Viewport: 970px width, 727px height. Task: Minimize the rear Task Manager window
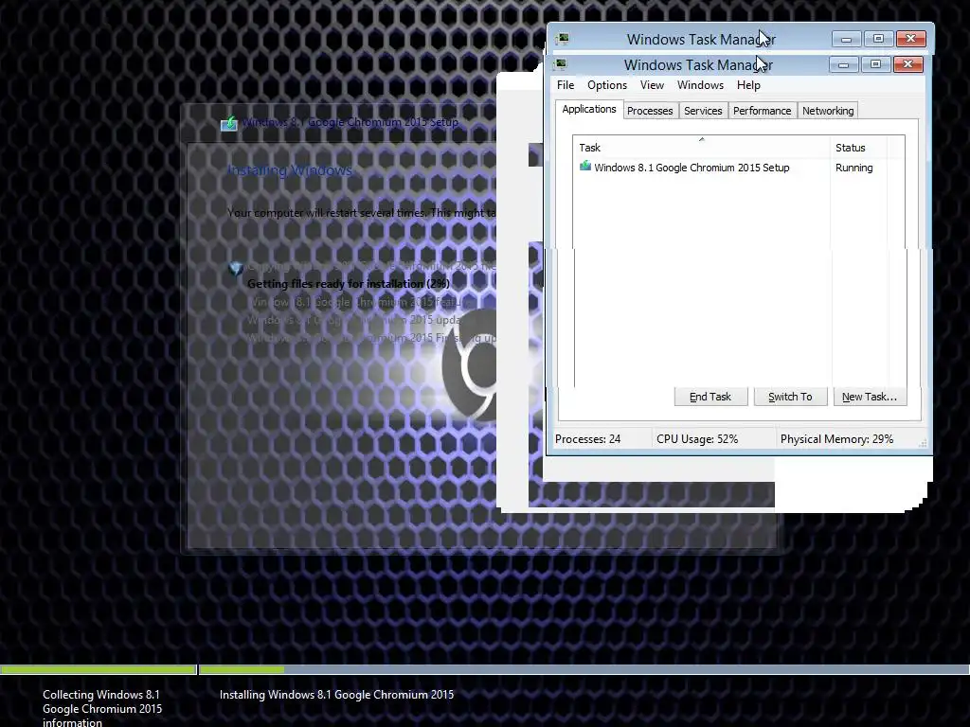click(846, 39)
